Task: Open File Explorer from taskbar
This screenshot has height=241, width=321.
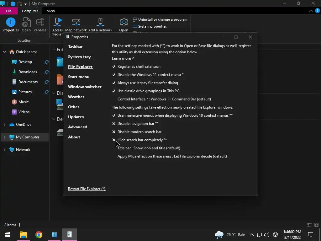Action: pyautogui.click(x=23, y=235)
